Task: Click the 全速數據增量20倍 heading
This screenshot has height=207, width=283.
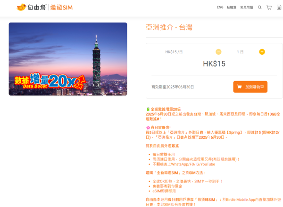Action: pos(166,109)
